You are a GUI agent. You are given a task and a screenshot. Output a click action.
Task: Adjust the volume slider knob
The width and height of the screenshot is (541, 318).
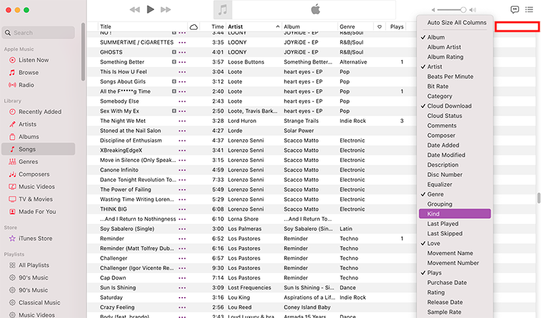[463, 10]
